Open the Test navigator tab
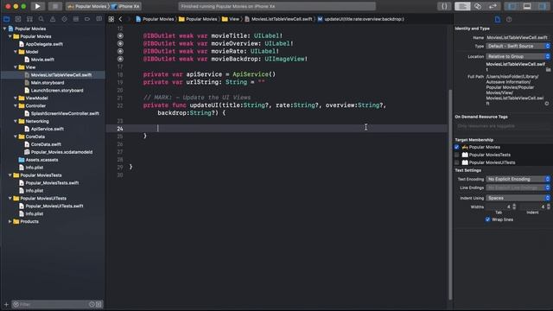This screenshot has height=311, width=553. [x=64, y=19]
